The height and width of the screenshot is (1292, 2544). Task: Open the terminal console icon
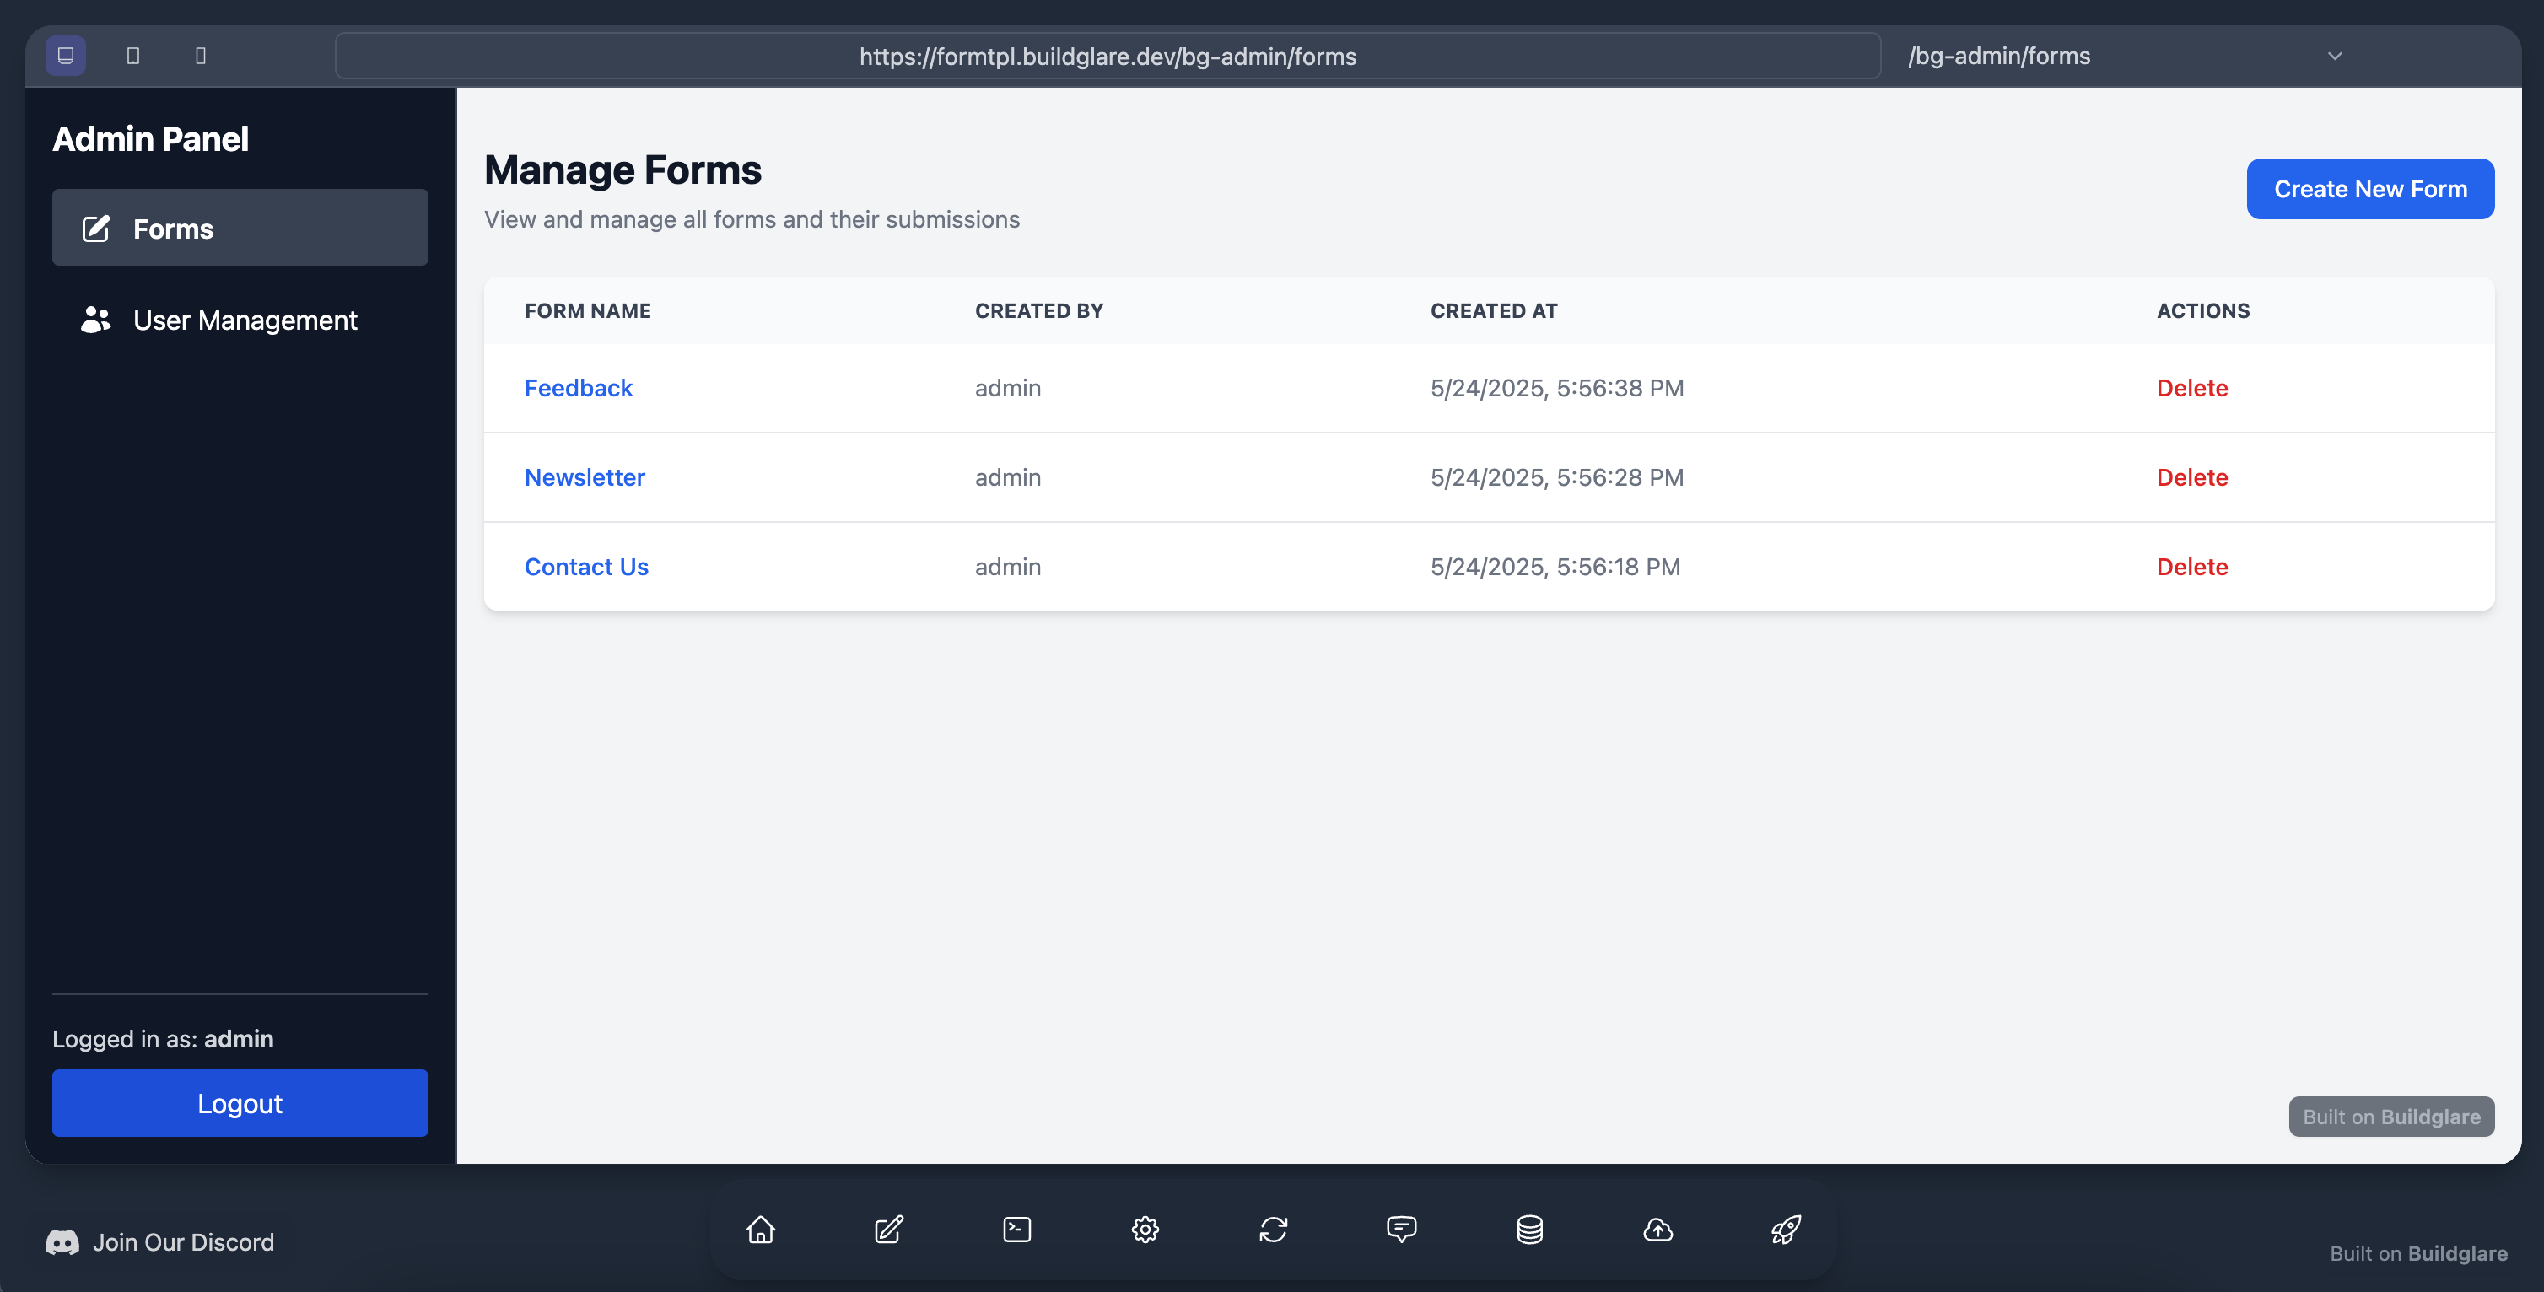[x=1017, y=1229]
